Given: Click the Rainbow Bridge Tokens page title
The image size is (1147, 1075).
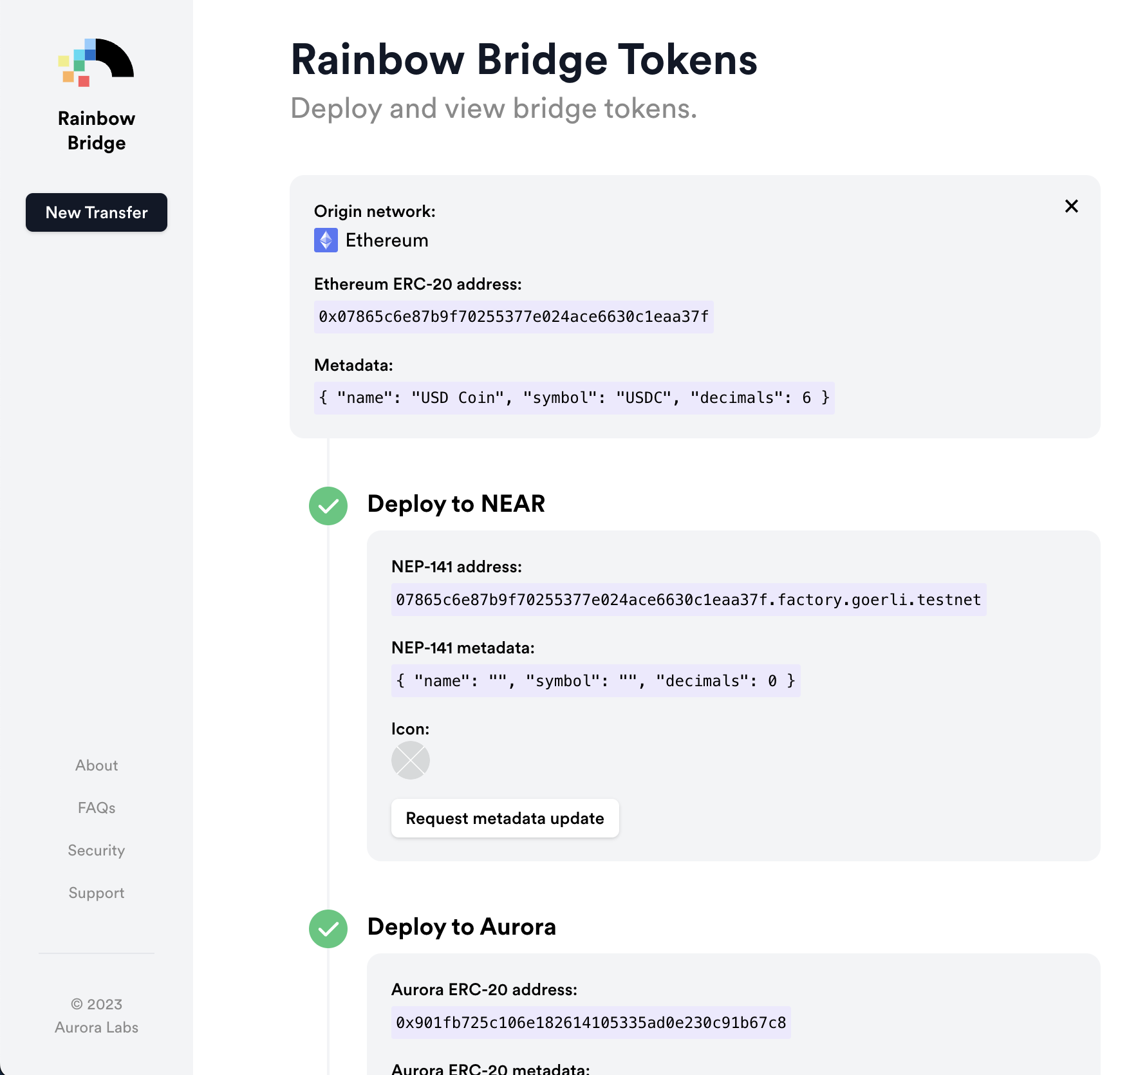Looking at the screenshot, I should (x=524, y=60).
